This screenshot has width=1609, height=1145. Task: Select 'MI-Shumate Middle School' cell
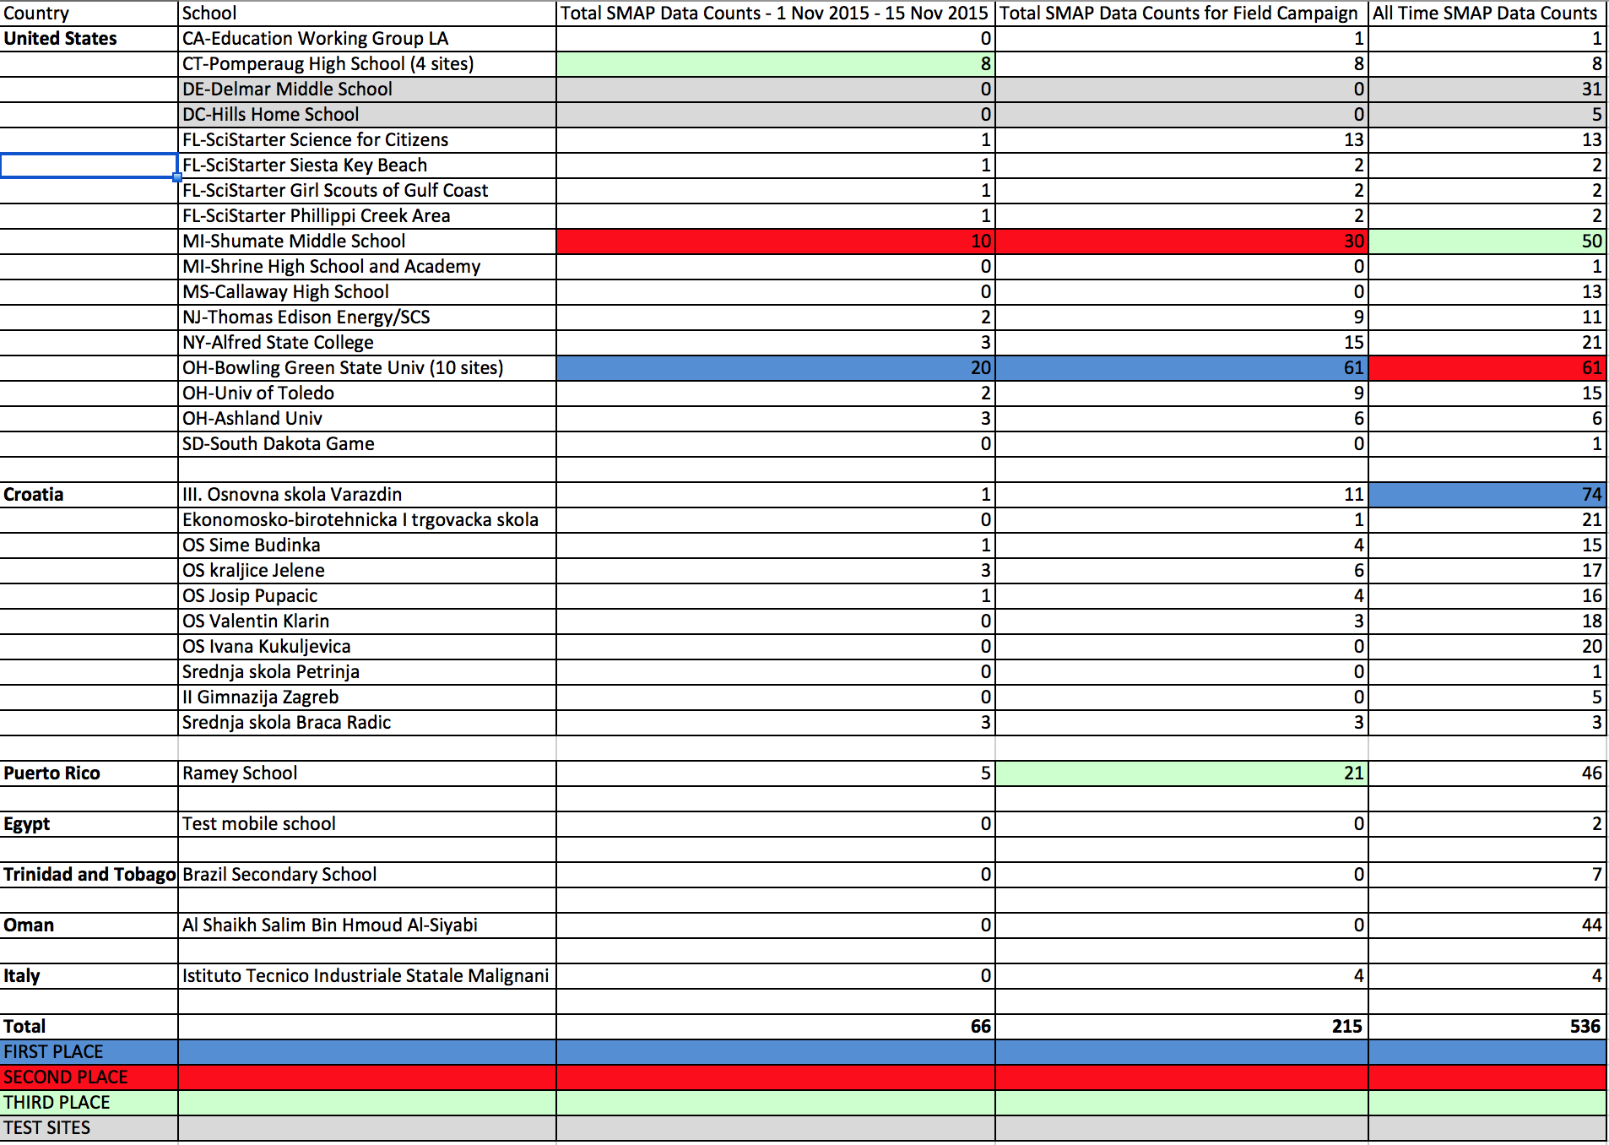pos(367,241)
